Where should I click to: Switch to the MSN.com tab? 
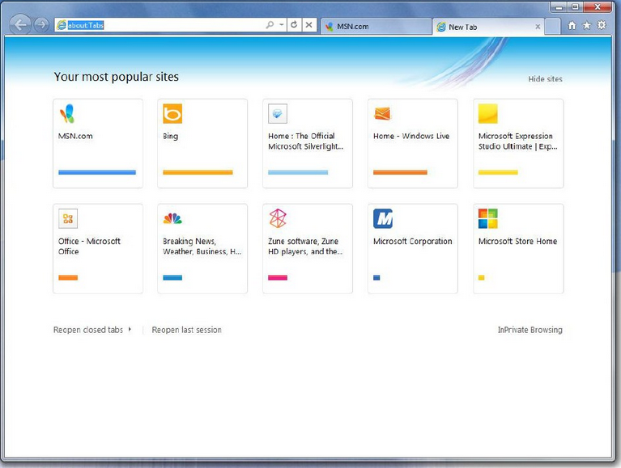tap(376, 27)
